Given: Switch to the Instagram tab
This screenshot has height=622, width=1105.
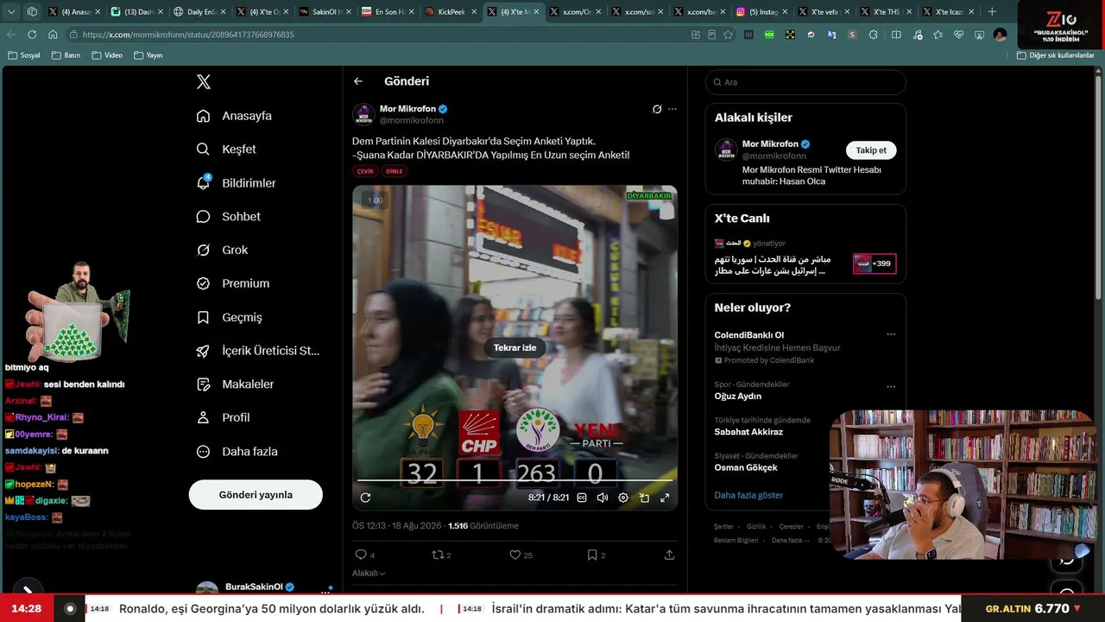Looking at the screenshot, I should 760,12.
